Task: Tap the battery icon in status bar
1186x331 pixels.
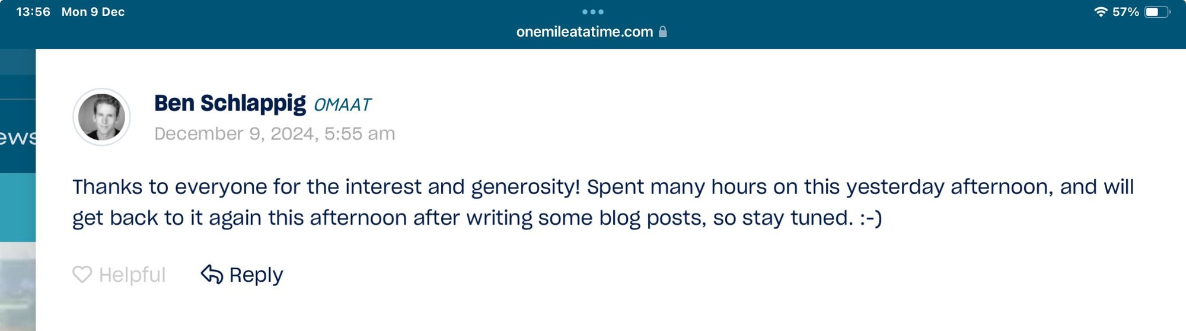Action: tap(1156, 12)
